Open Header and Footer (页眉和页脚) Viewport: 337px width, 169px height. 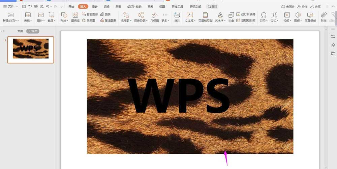click(205, 17)
